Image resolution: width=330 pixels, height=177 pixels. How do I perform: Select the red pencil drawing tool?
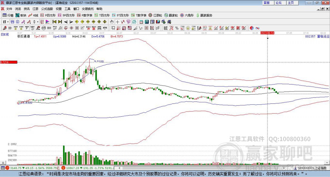point(5,28)
